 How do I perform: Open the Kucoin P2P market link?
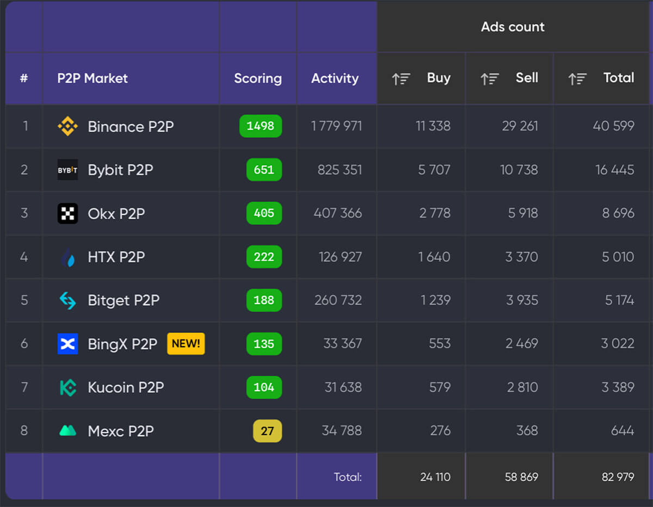[126, 387]
